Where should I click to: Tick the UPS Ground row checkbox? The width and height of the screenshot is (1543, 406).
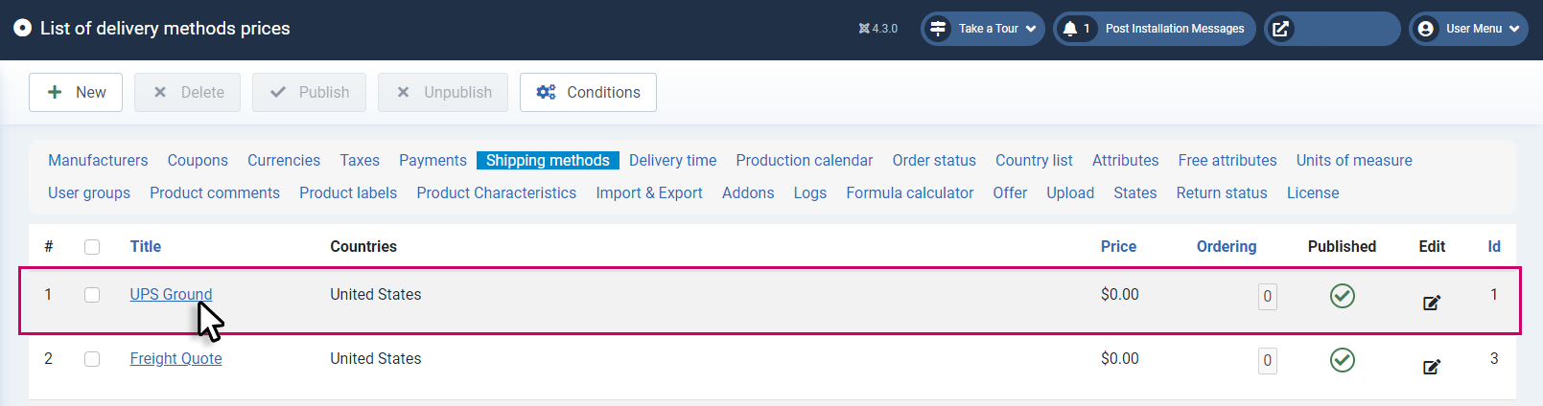point(92,295)
